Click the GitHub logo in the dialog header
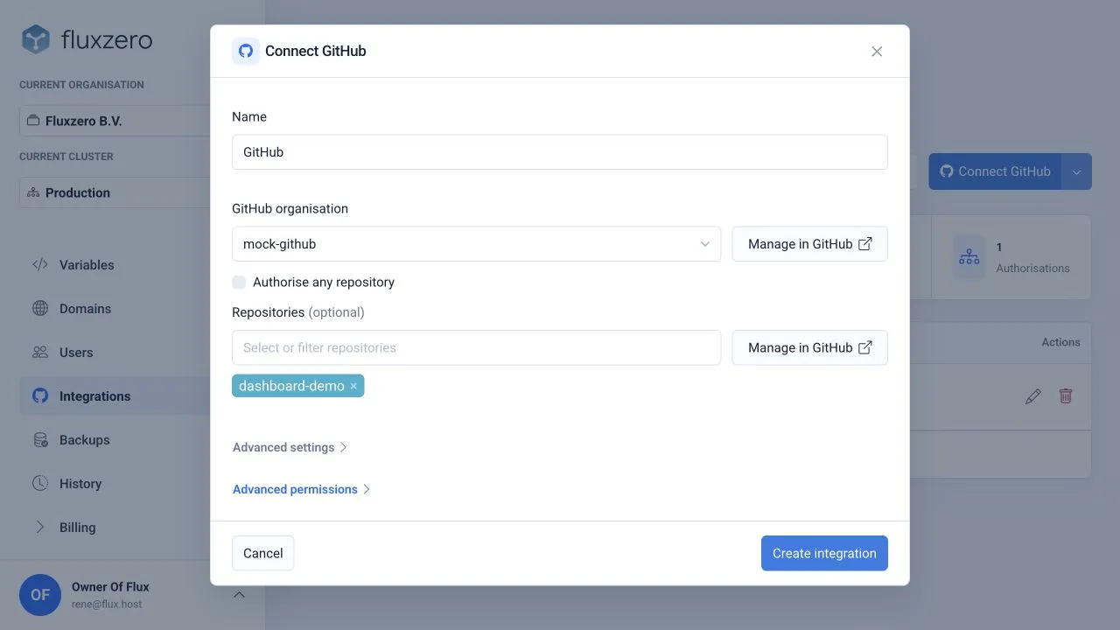Screen dimensions: 1120x630 246,51
